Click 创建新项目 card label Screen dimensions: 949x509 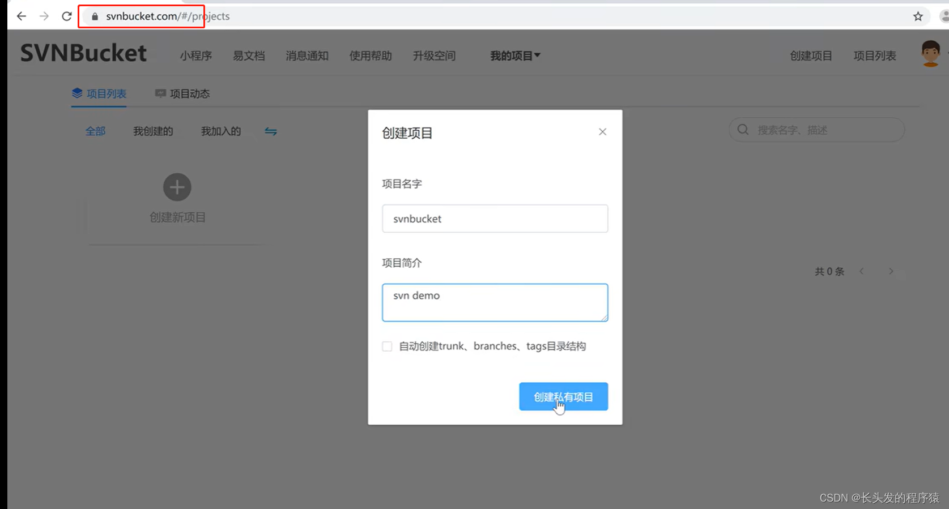[x=177, y=217]
